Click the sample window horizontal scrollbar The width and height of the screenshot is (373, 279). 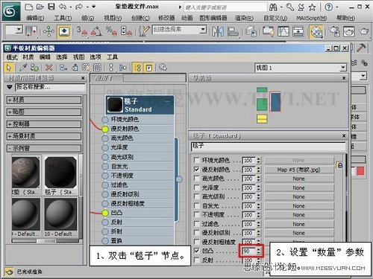(46, 241)
